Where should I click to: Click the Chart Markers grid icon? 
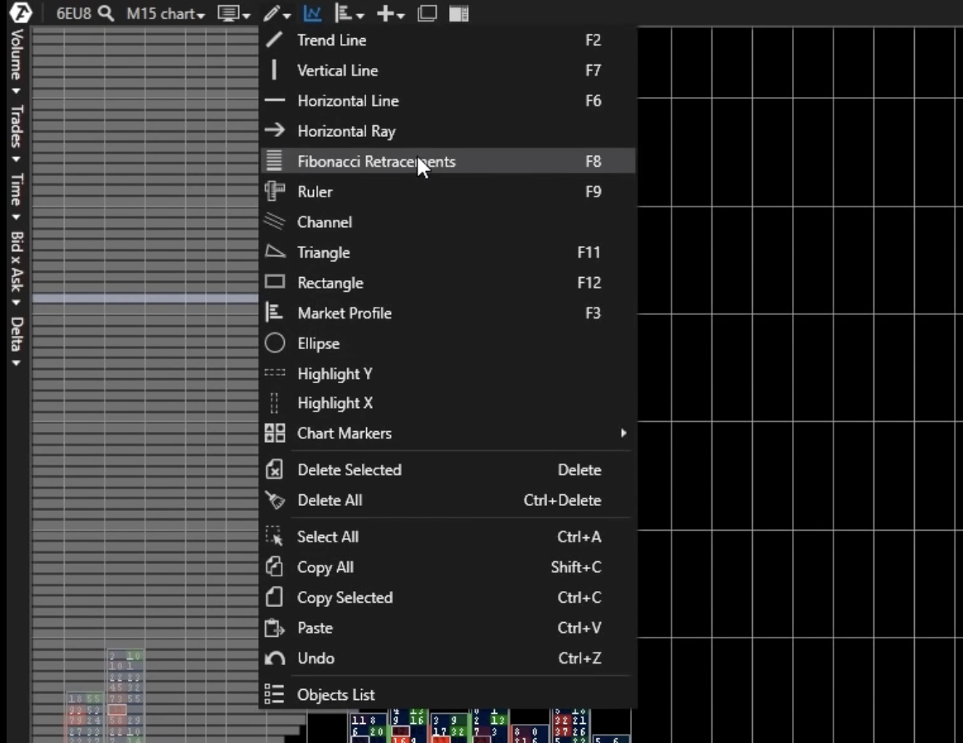275,433
